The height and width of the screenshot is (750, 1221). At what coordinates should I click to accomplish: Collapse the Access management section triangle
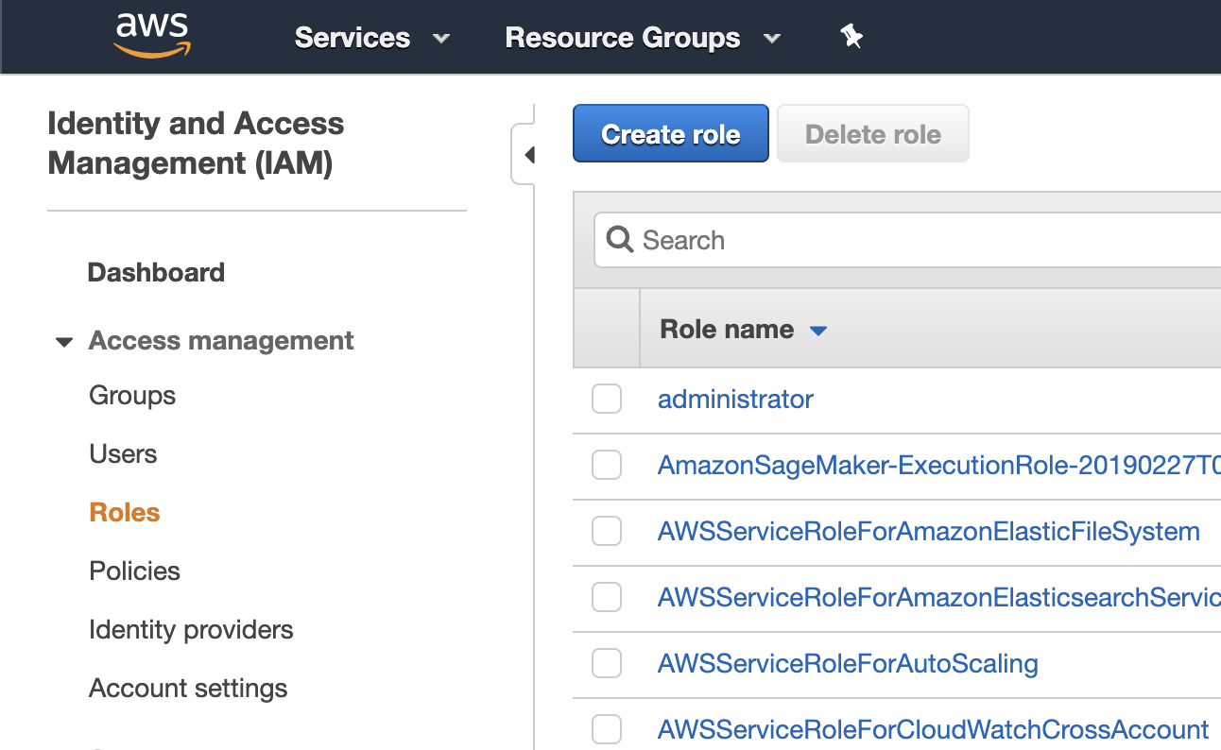[x=64, y=342]
